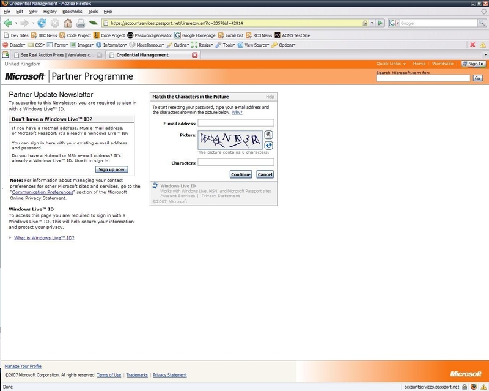Click the green Go arrow beside the URL
This screenshot has height=391, width=489.
tap(380, 23)
